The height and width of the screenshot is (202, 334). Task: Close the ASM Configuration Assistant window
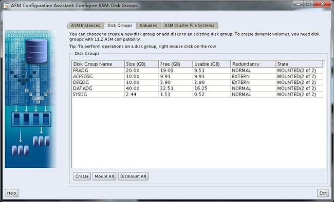[322, 4]
